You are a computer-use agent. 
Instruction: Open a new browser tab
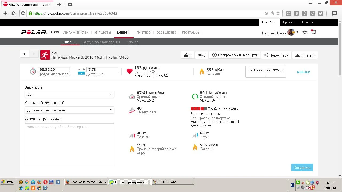[x=59, y=4]
